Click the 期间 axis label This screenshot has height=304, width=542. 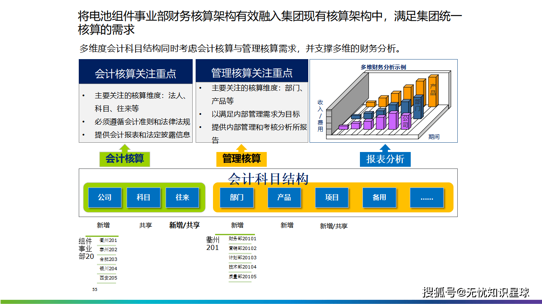click(434, 136)
